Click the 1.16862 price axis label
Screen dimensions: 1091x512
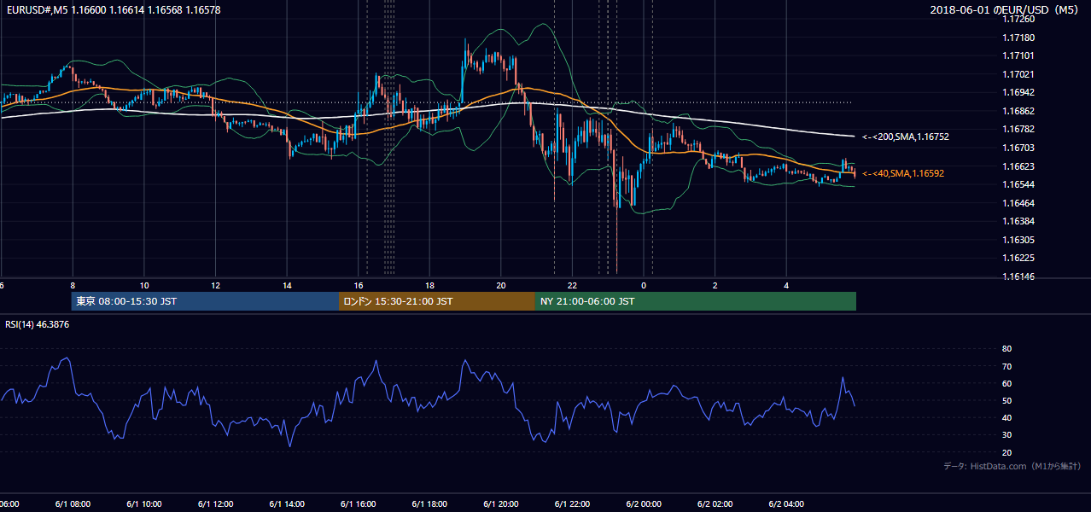(x=1019, y=111)
